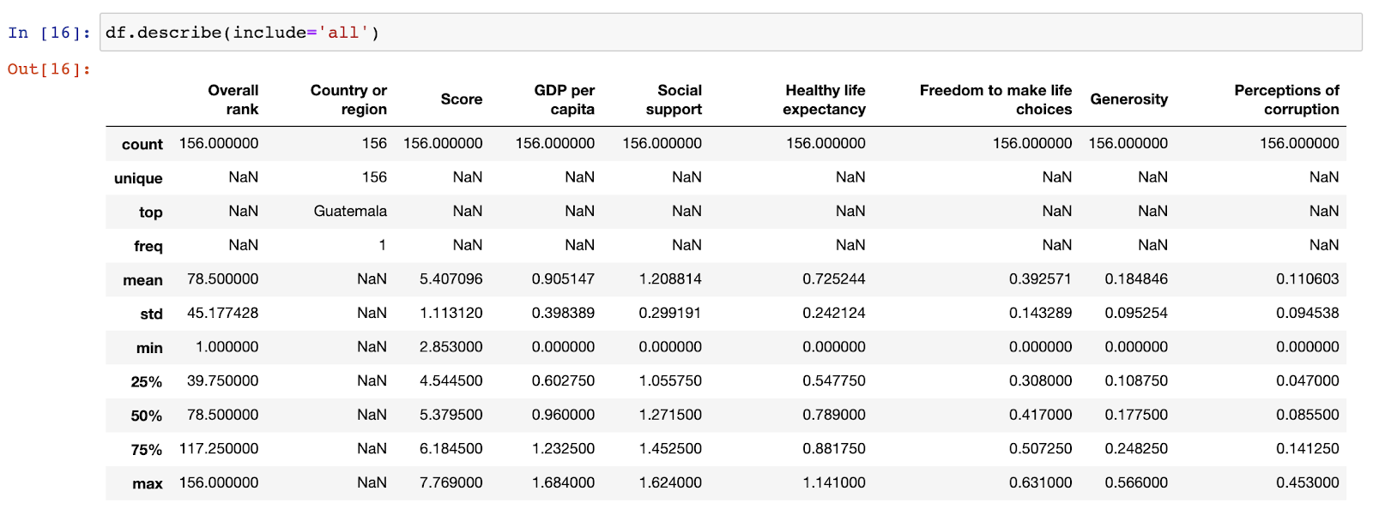Viewport: 1373px width, 509px height.
Task: Select the Perceptions of corruption header
Action: click(1286, 99)
